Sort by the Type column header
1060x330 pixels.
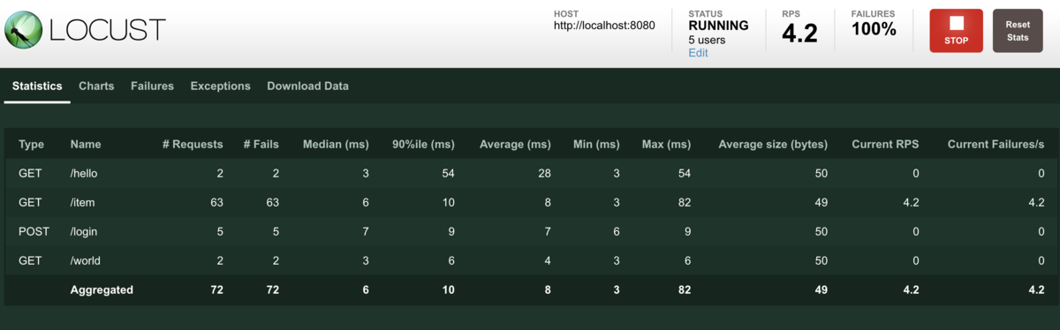coord(31,144)
